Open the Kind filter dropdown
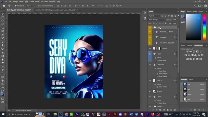 coord(154,16)
